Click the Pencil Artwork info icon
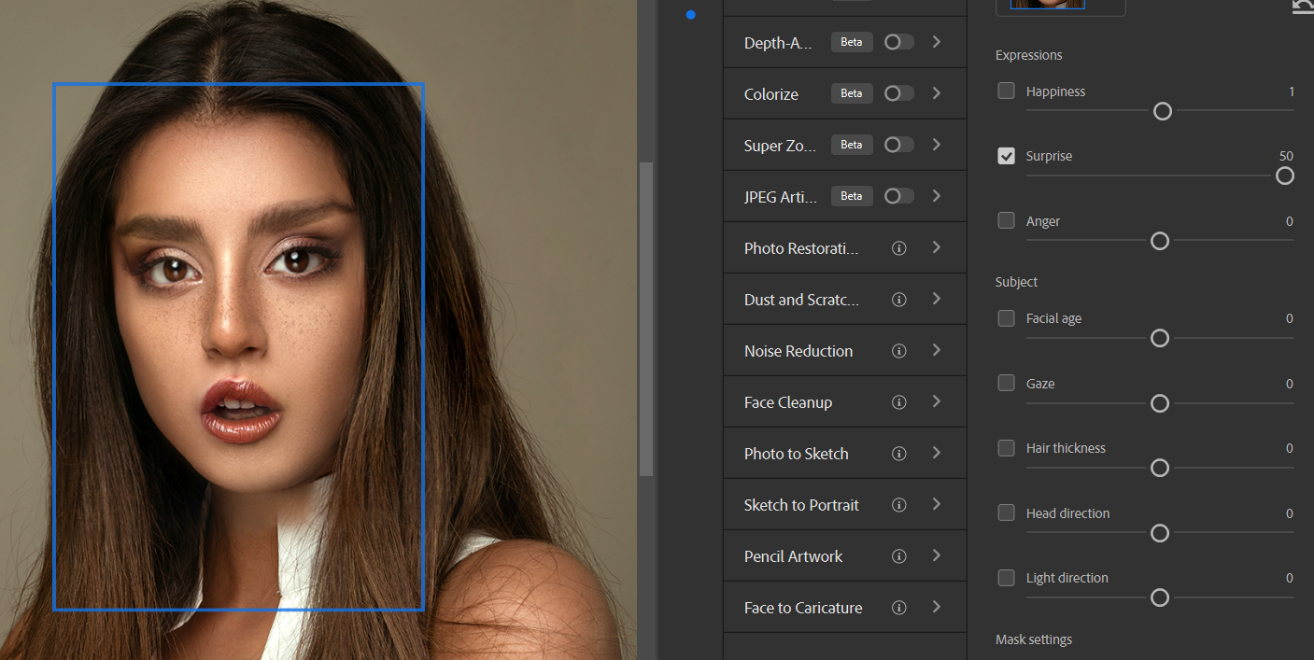Screen dimensions: 1314x660 899,556
